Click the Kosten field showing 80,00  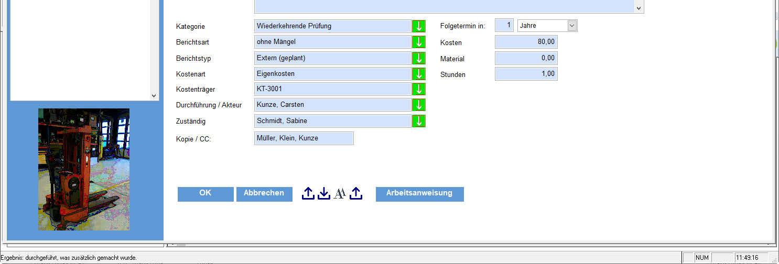[526, 42]
